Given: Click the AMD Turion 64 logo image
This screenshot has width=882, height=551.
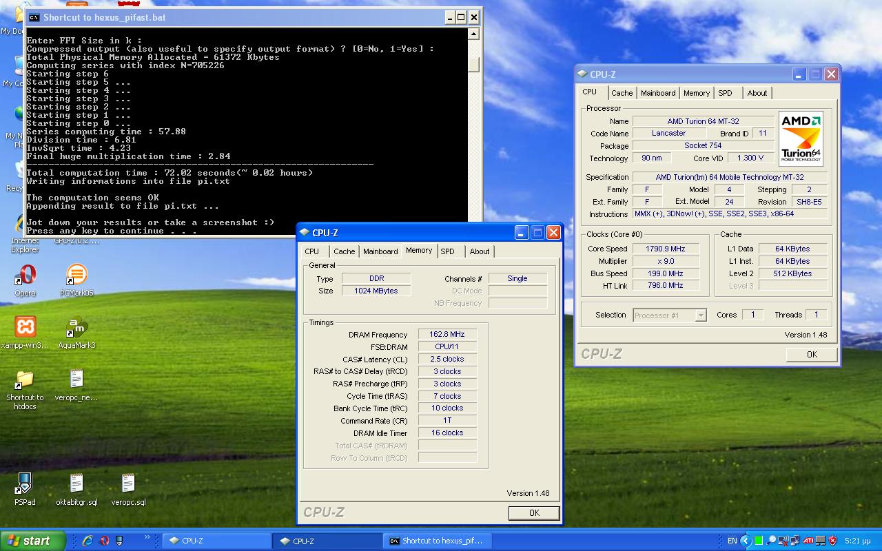Looking at the screenshot, I should pyautogui.click(x=801, y=138).
